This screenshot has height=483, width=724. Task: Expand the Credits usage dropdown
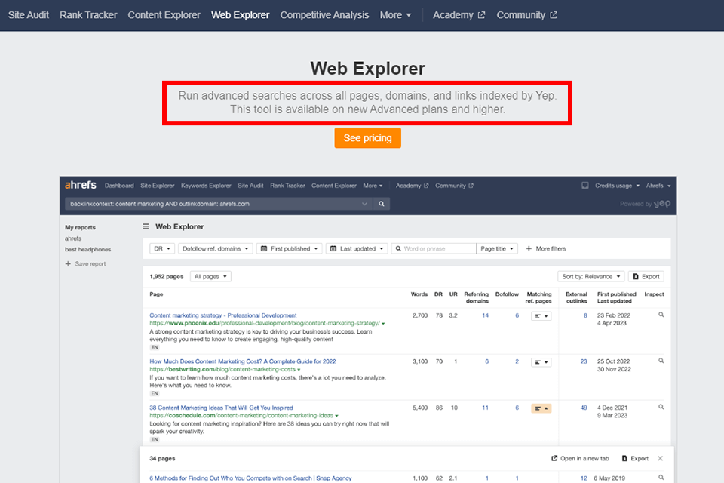tap(617, 186)
